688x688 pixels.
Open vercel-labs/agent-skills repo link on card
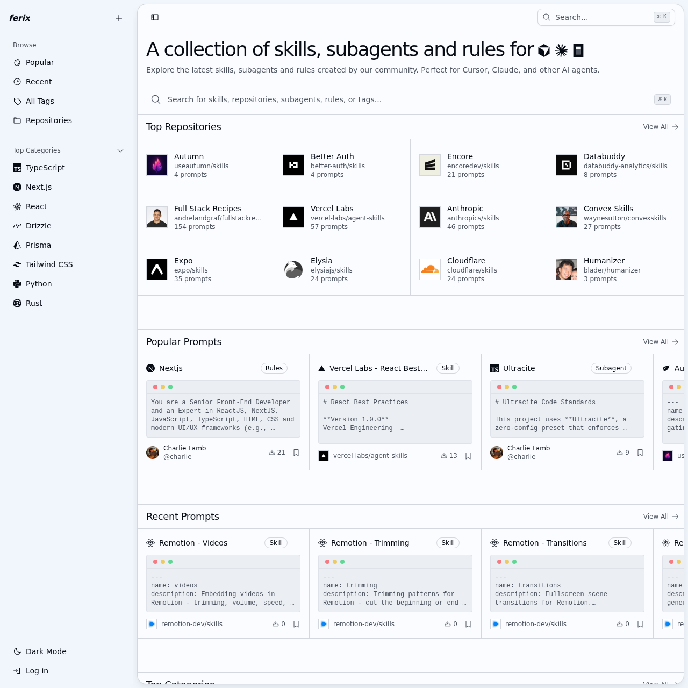pyautogui.click(x=370, y=456)
